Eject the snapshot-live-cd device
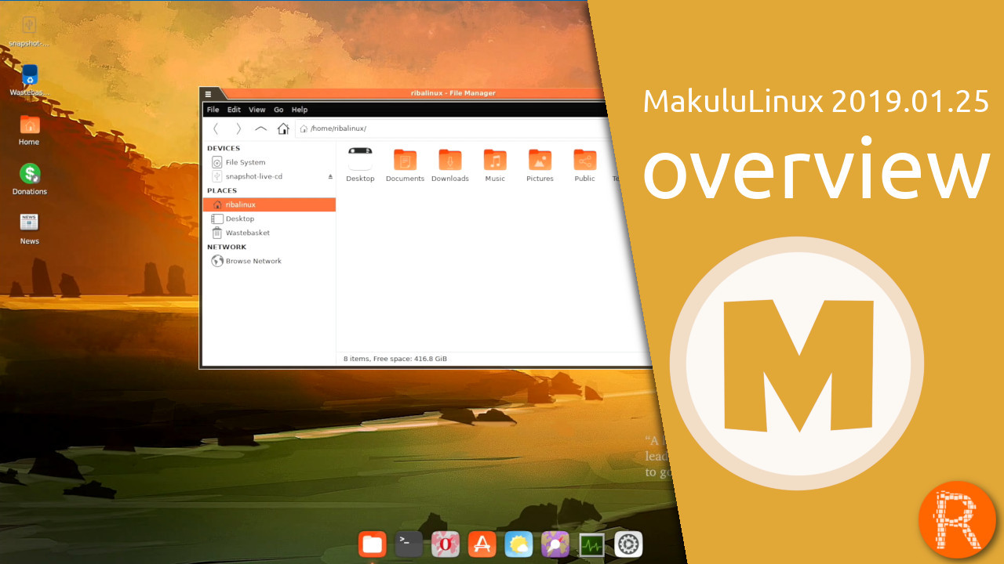Screen dimensions: 1004x564 330,177
